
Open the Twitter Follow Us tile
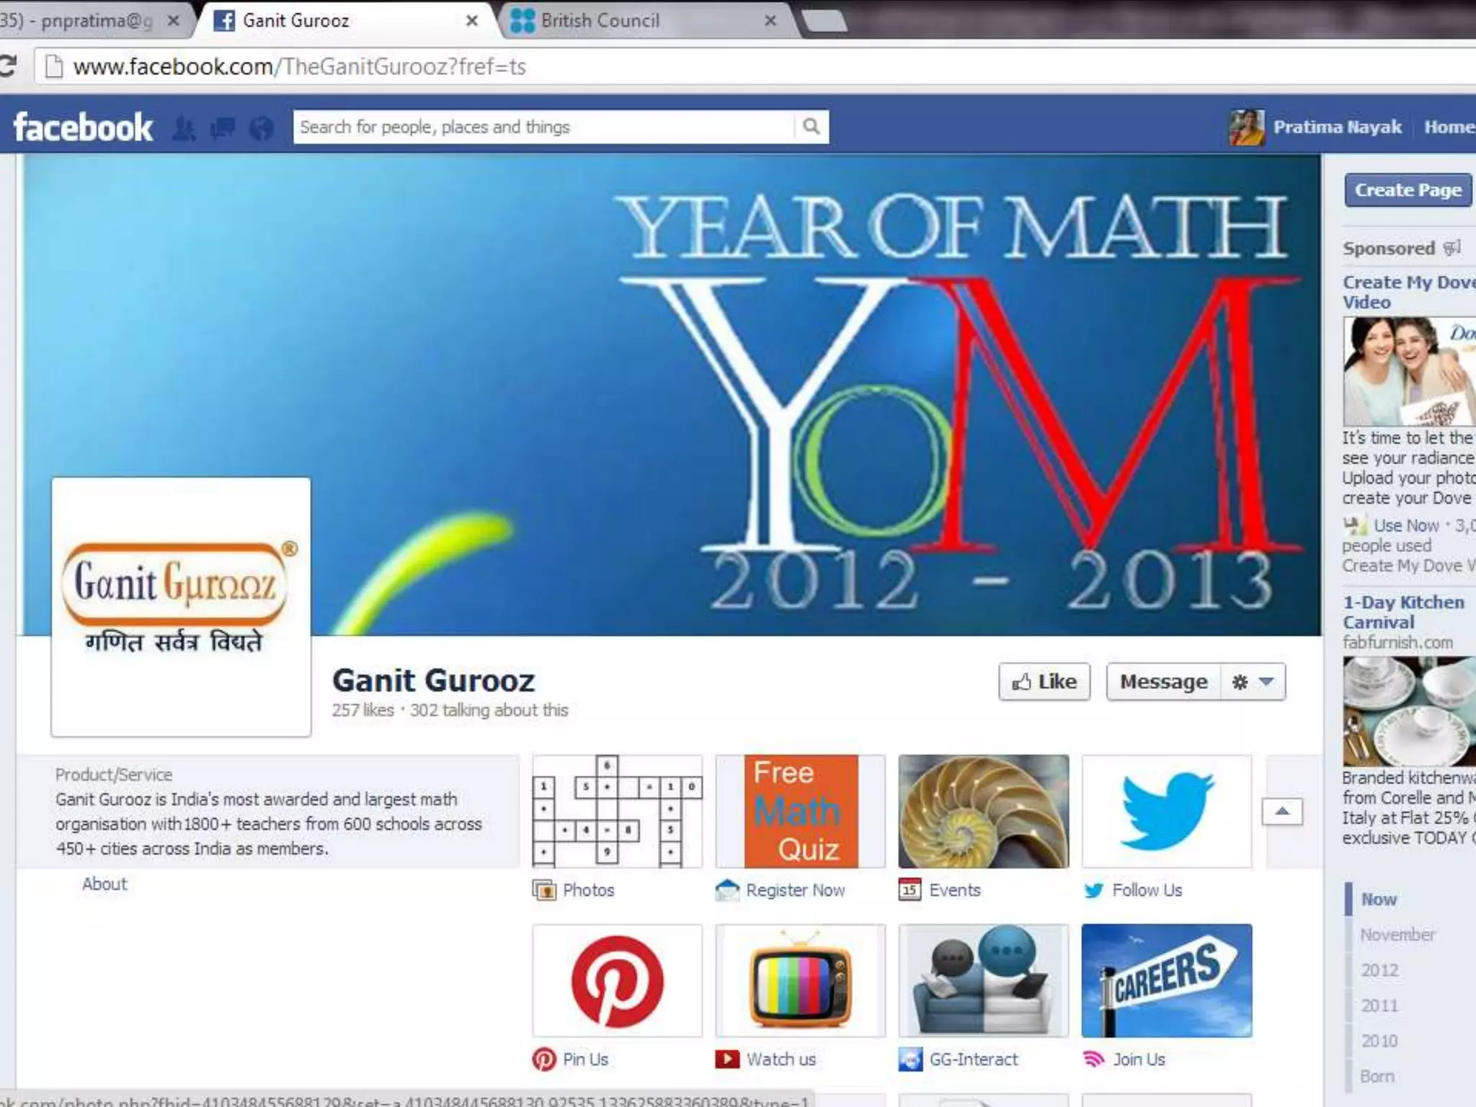tap(1166, 812)
